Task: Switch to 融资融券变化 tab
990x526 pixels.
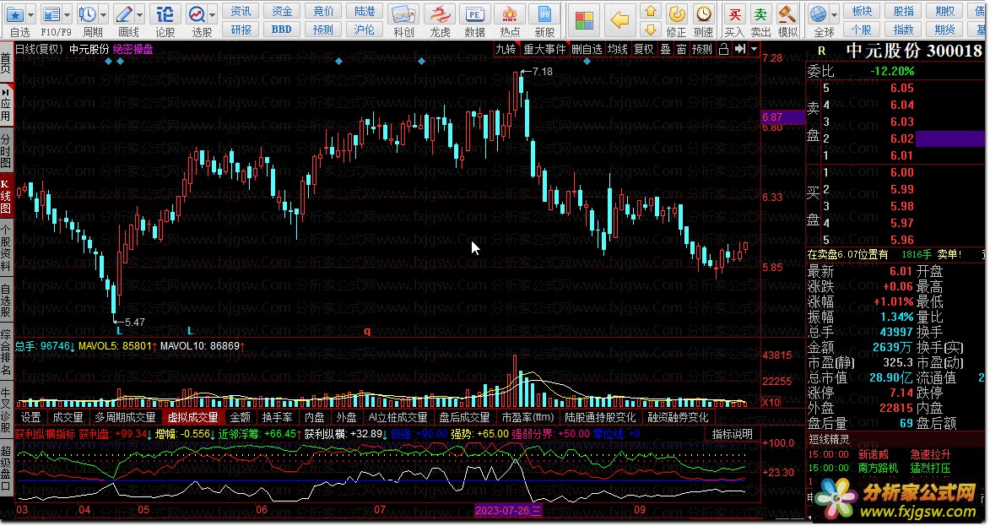Action: (678, 417)
